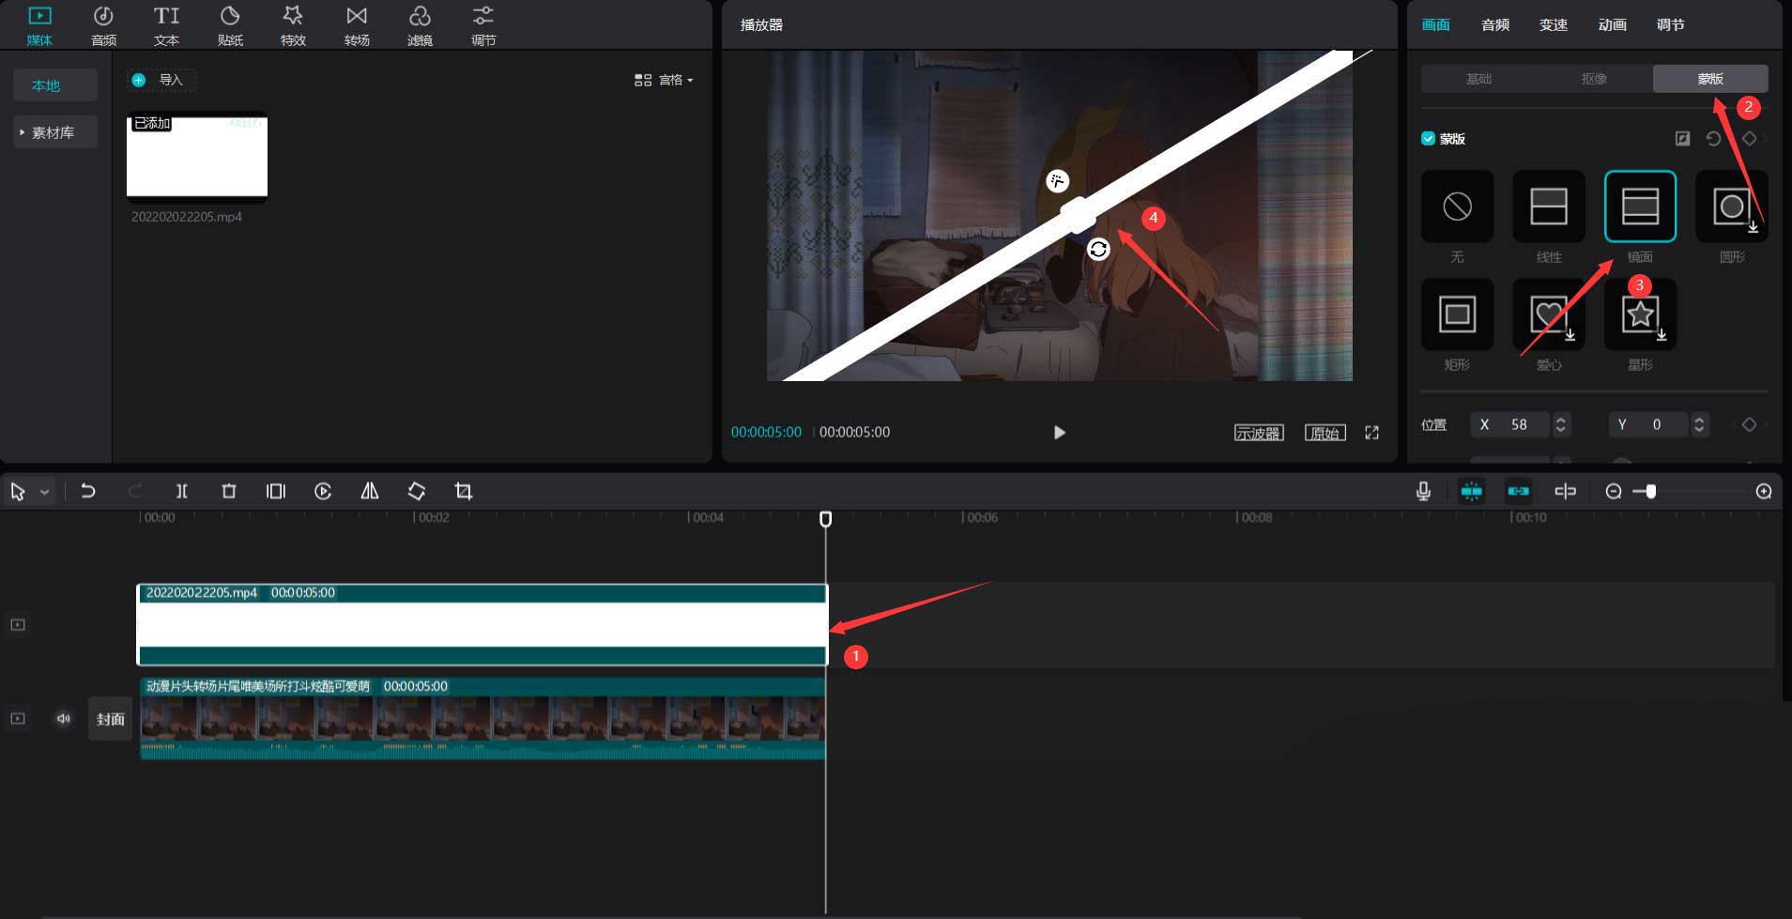
Task: Adjust the position X value stepper
Action: 1560,424
